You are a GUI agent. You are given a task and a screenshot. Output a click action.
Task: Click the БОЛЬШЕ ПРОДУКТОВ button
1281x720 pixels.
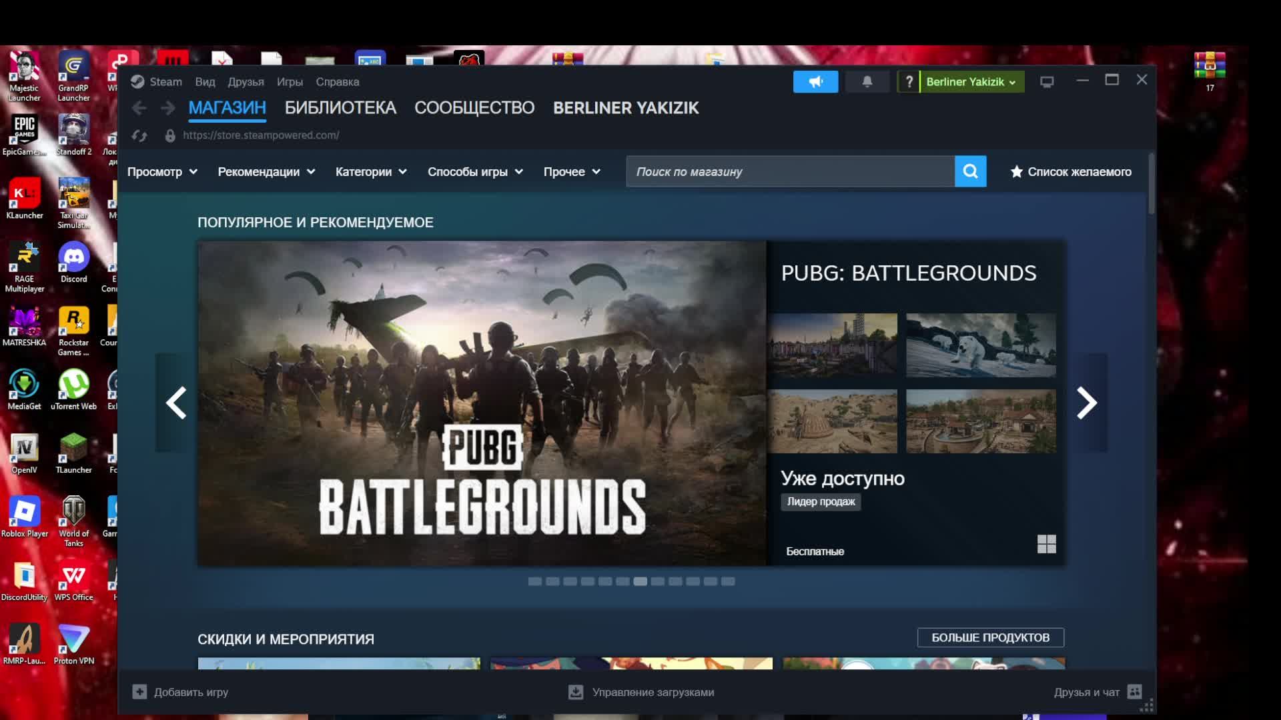(x=990, y=637)
